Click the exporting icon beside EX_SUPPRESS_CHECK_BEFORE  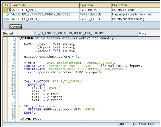point(7,15)
